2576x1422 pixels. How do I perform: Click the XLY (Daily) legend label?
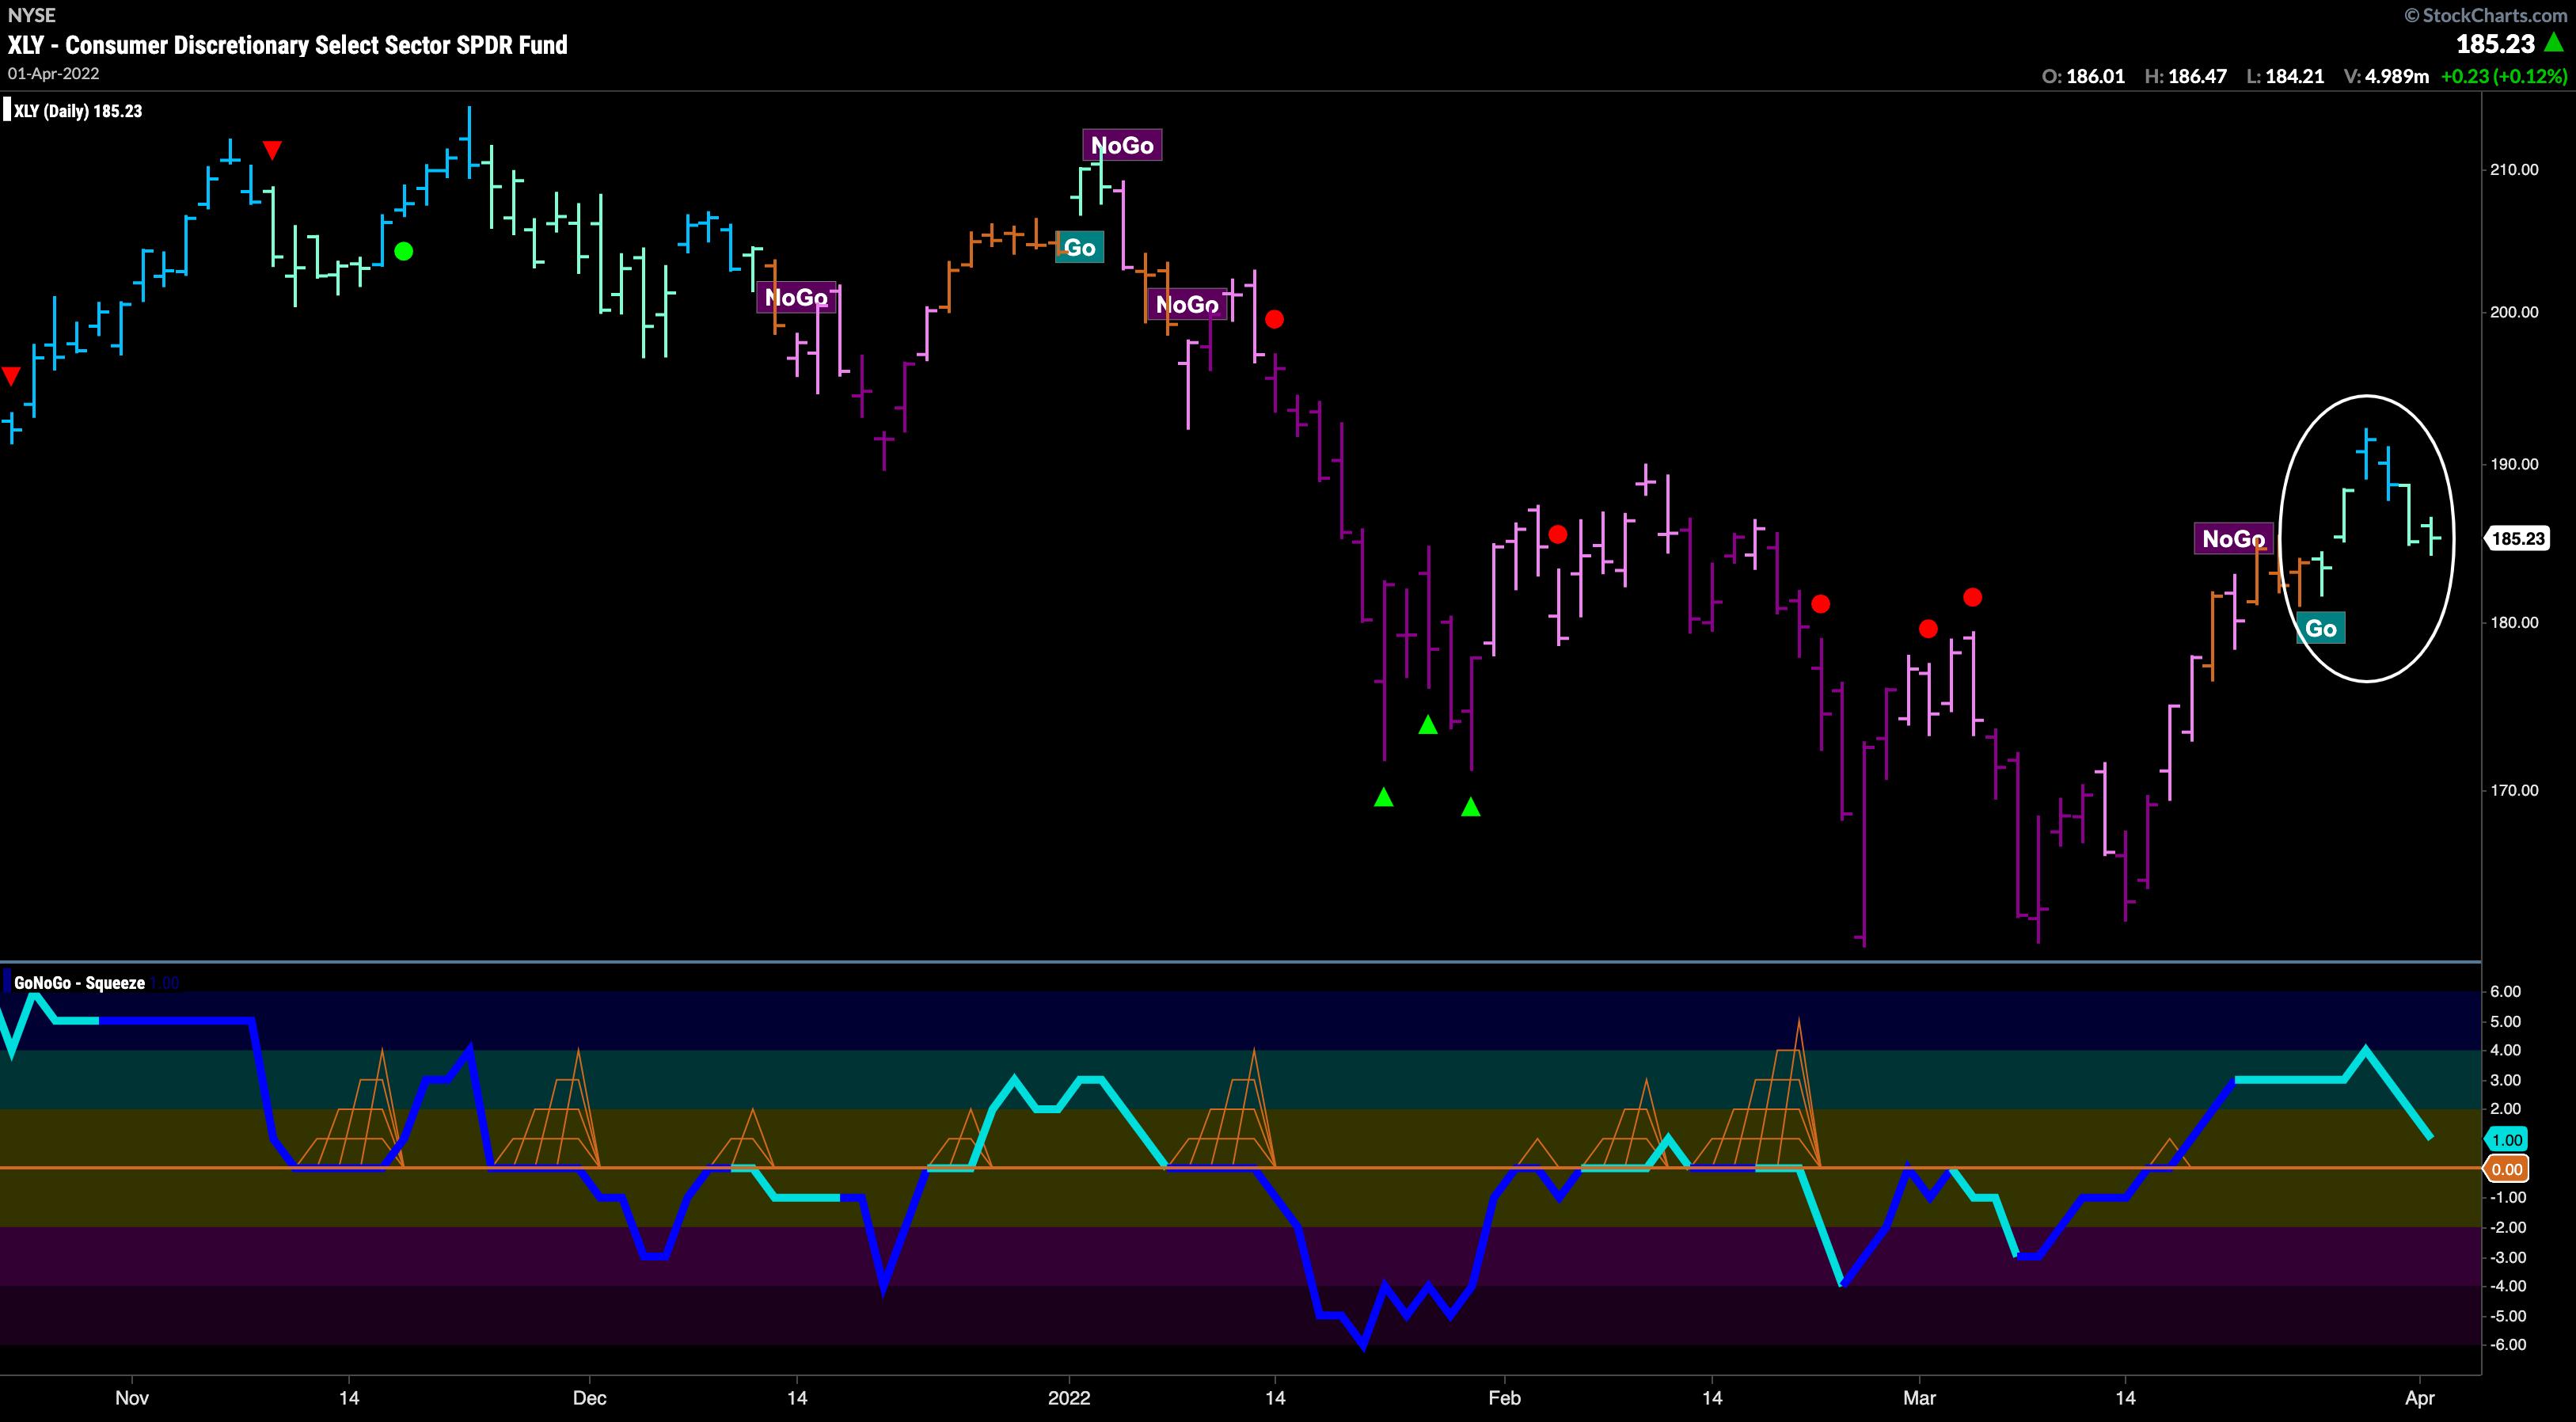pos(77,111)
